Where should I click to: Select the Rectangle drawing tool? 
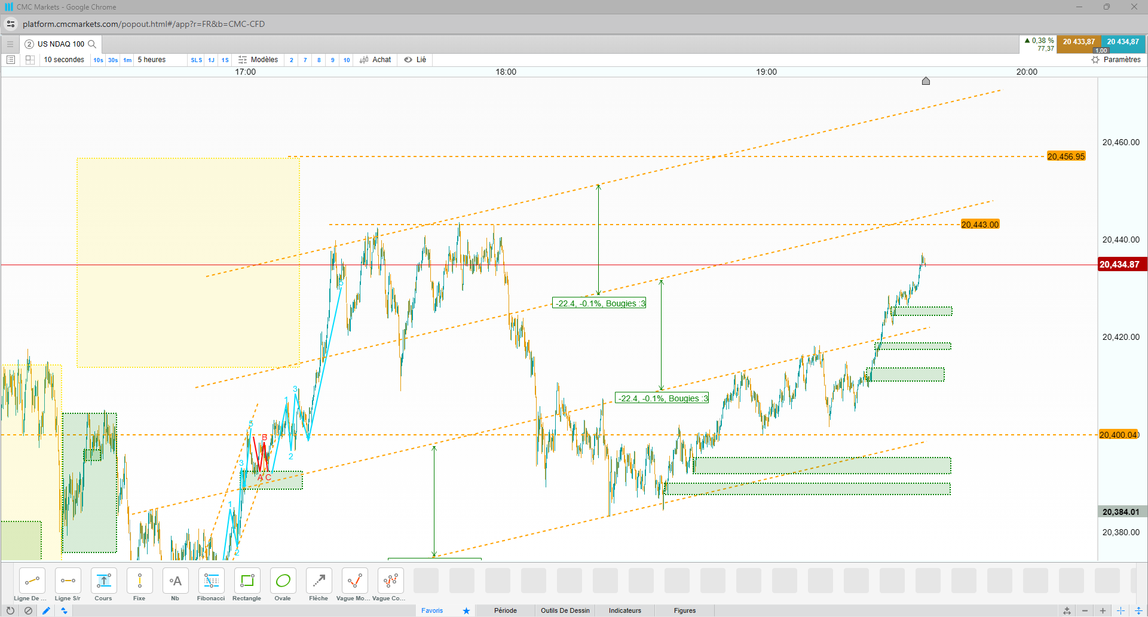point(247,585)
